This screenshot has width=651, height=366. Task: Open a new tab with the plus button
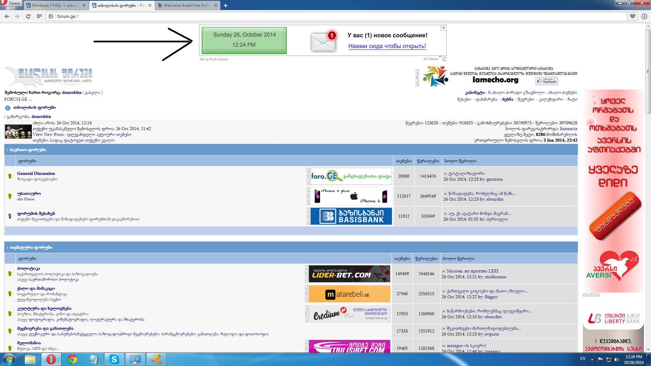pos(225,5)
